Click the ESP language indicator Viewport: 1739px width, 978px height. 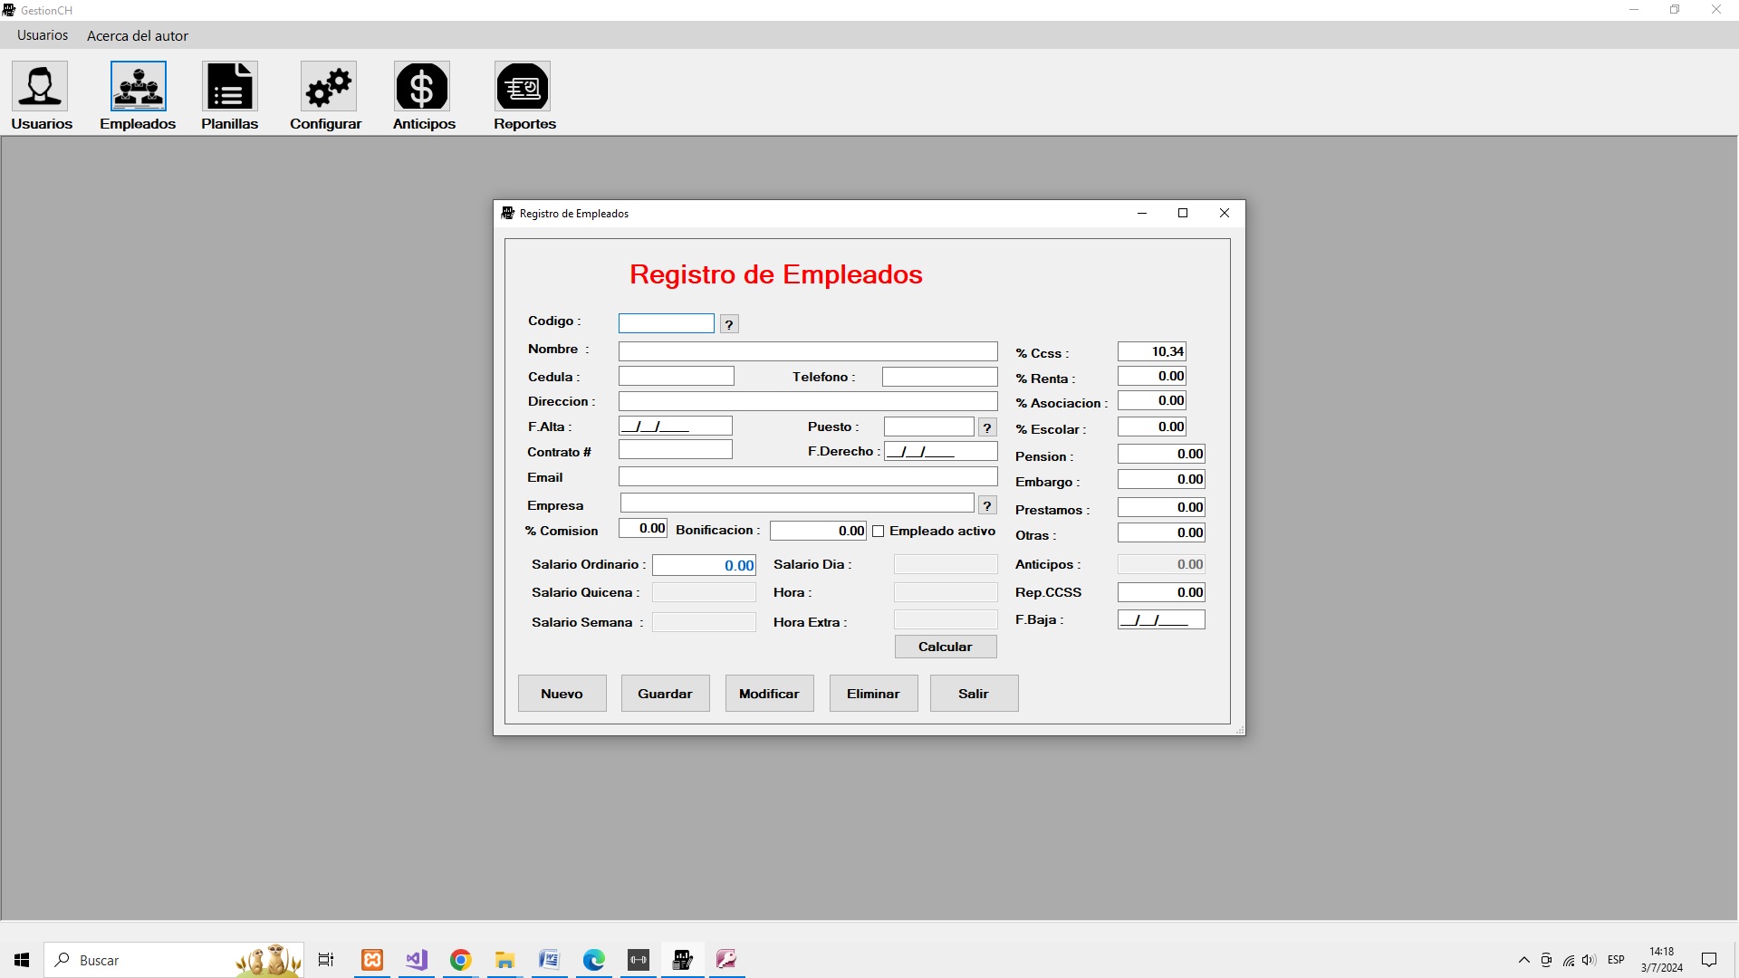[x=1616, y=960]
